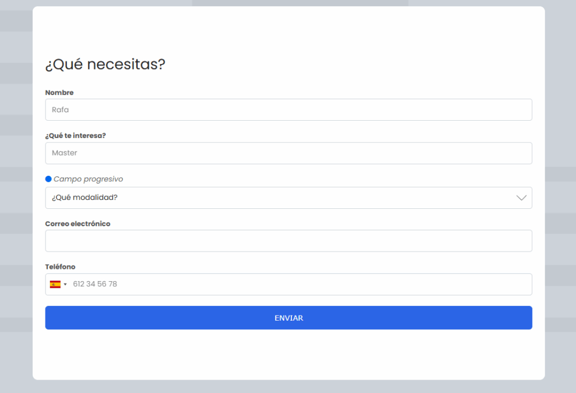This screenshot has height=393, width=576.
Task: Click the Nombre field label
Action: click(59, 93)
